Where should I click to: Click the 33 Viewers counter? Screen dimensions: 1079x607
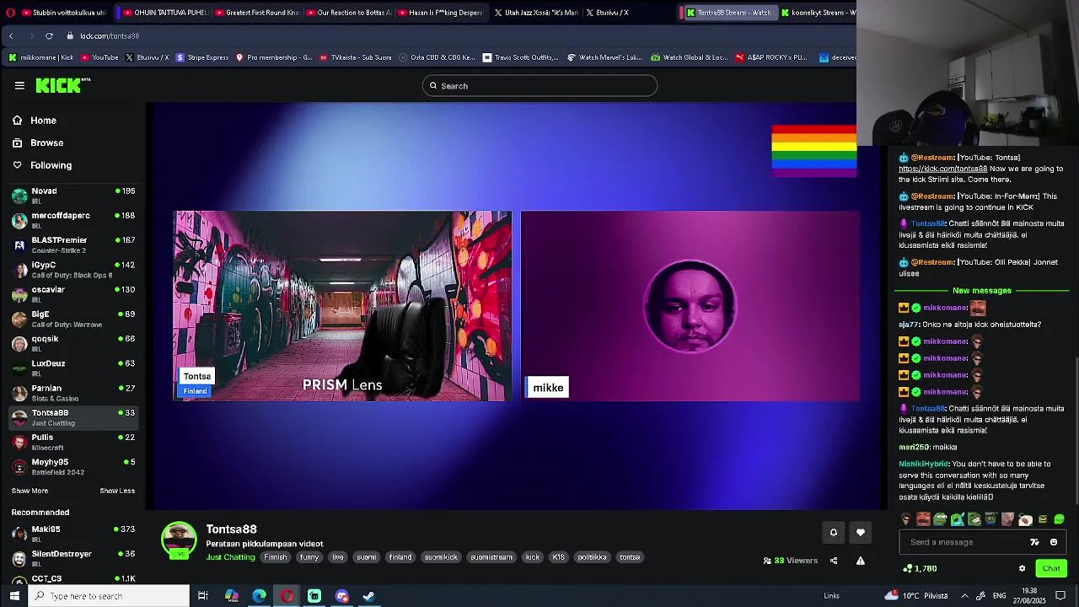[791, 561]
